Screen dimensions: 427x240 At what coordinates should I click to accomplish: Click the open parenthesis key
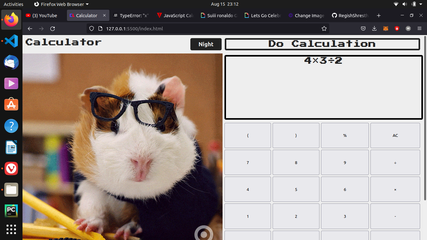(x=248, y=135)
